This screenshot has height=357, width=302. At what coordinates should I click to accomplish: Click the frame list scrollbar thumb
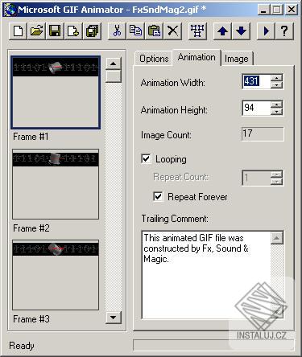(114, 76)
